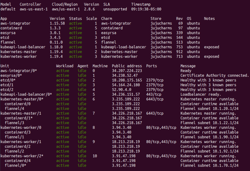Click the message Flannel subnet 10.1.70.1/24
This screenshot has height=171, width=250.
(209, 165)
